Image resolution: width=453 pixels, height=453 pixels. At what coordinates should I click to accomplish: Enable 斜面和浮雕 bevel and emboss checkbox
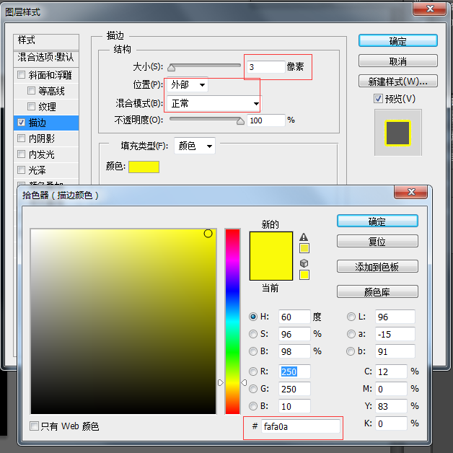(x=21, y=75)
